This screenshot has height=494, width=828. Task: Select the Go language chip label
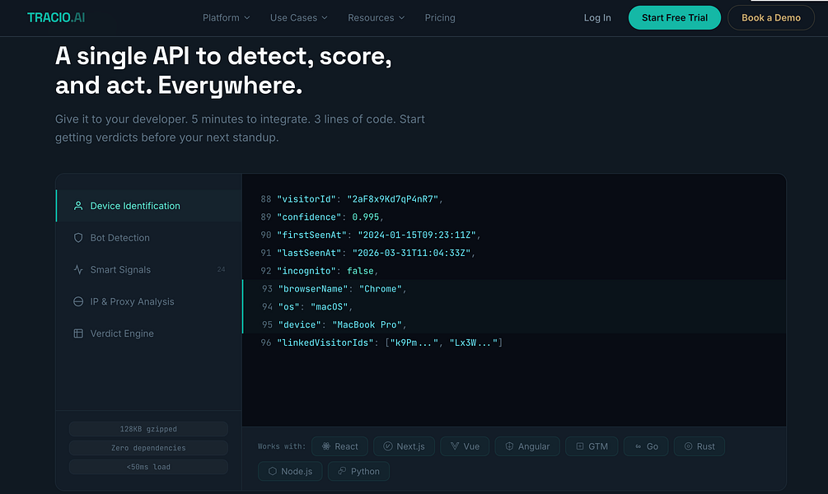click(653, 446)
